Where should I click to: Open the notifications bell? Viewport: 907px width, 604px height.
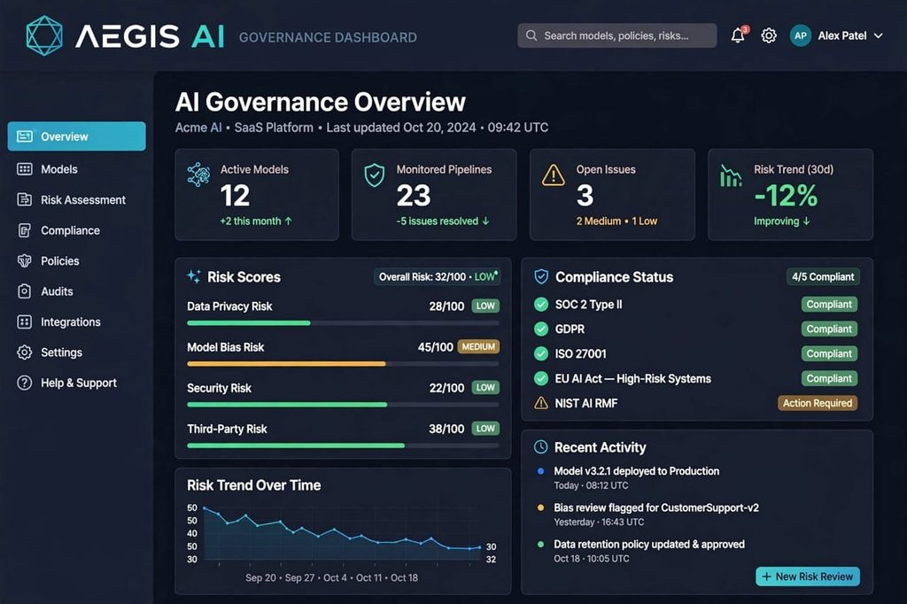tap(738, 35)
